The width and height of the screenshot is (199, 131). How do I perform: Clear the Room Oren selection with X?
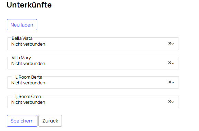point(169,101)
